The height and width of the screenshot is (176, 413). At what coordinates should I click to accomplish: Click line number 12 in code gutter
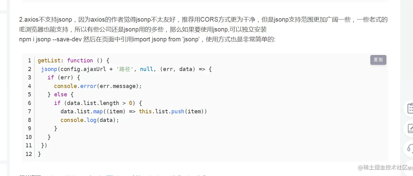29,154
